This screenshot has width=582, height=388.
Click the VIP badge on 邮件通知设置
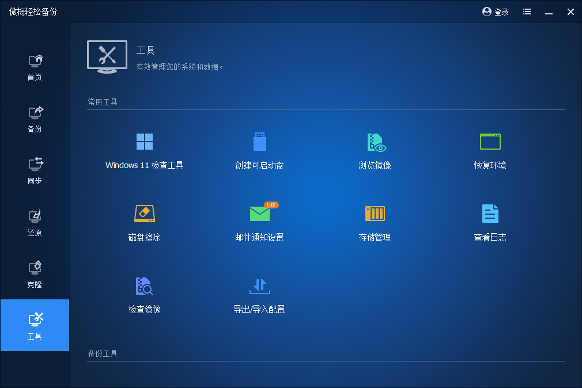(x=270, y=204)
